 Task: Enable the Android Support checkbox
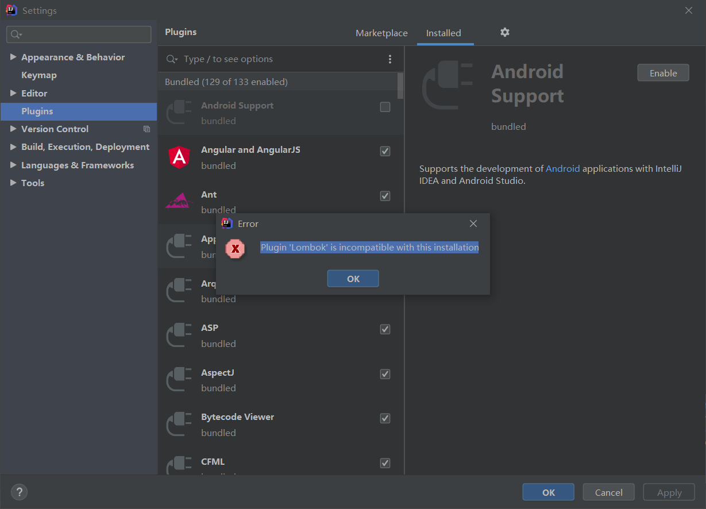tap(385, 107)
